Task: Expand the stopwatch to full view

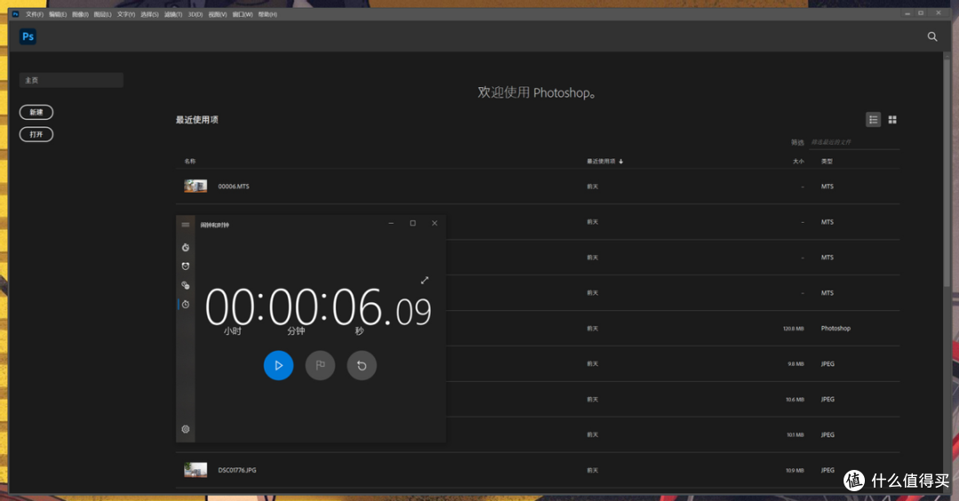Action: click(x=424, y=280)
